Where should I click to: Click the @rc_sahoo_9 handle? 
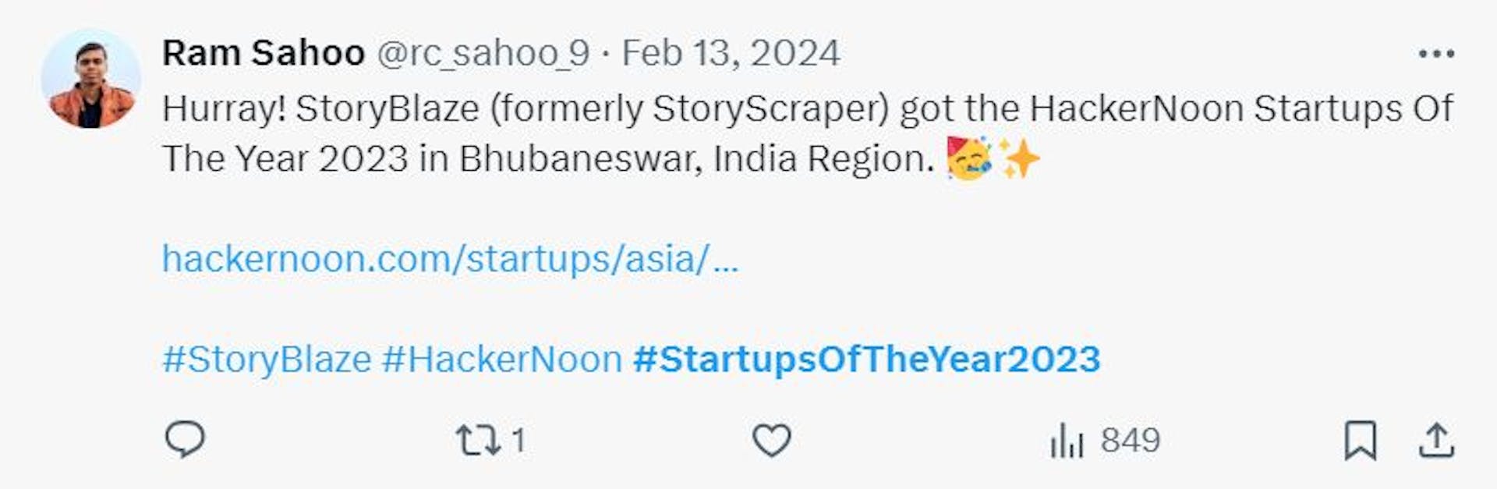(483, 54)
